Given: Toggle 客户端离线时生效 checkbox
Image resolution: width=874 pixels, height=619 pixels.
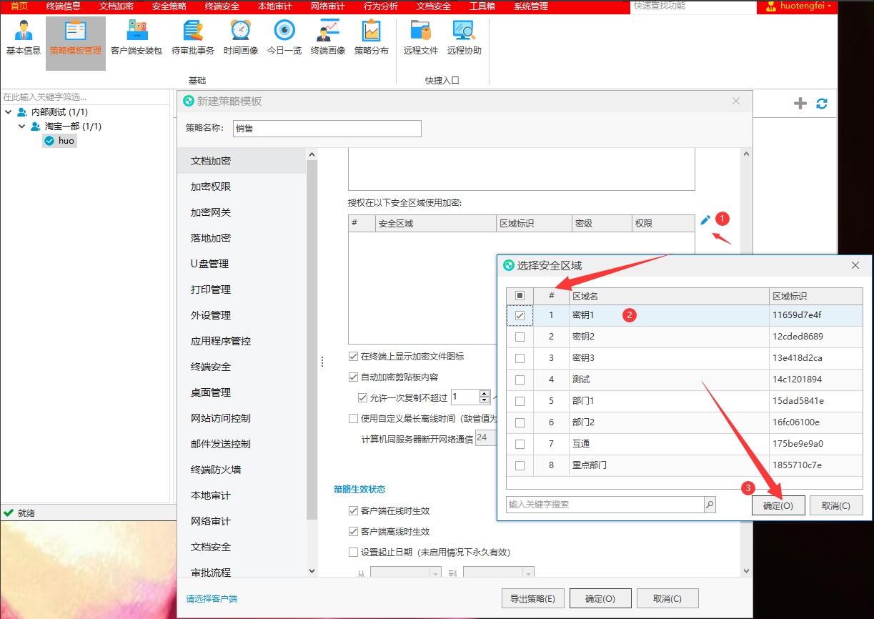Looking at the screenshot, I should click(x=353, y=532).
